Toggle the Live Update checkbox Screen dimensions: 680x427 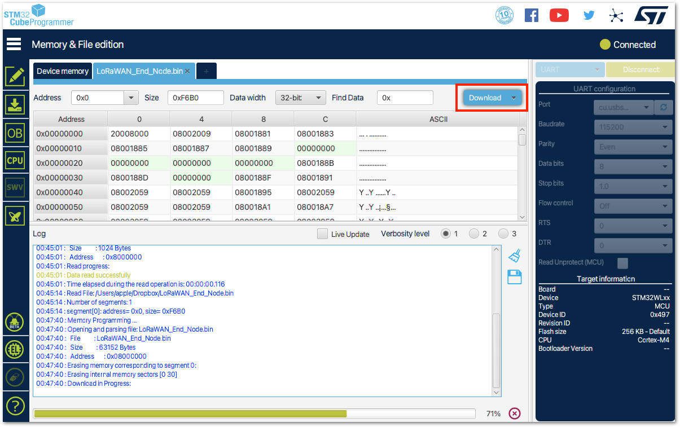coord(322,234)
